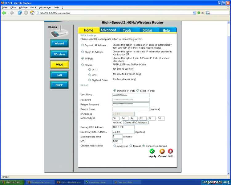Open the Affichage menu
The width and height of the screenshot is (231, 185).
tap(23, 7)
